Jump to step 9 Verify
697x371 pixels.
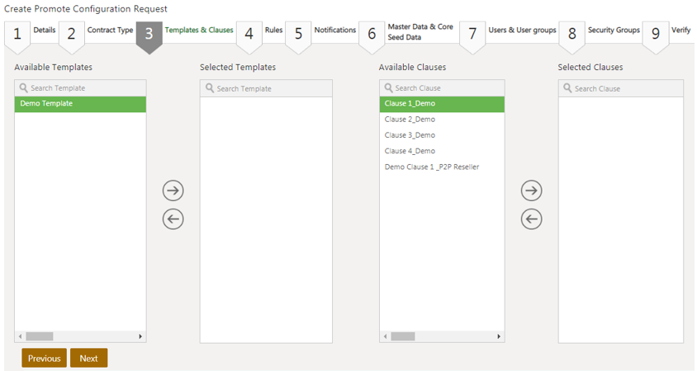pos(669,33)
